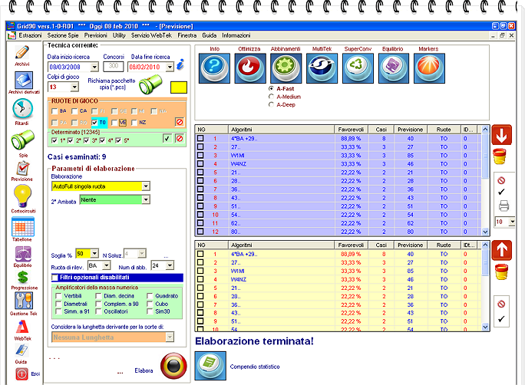Open the Servizio WebTek menu

[151, 35]
